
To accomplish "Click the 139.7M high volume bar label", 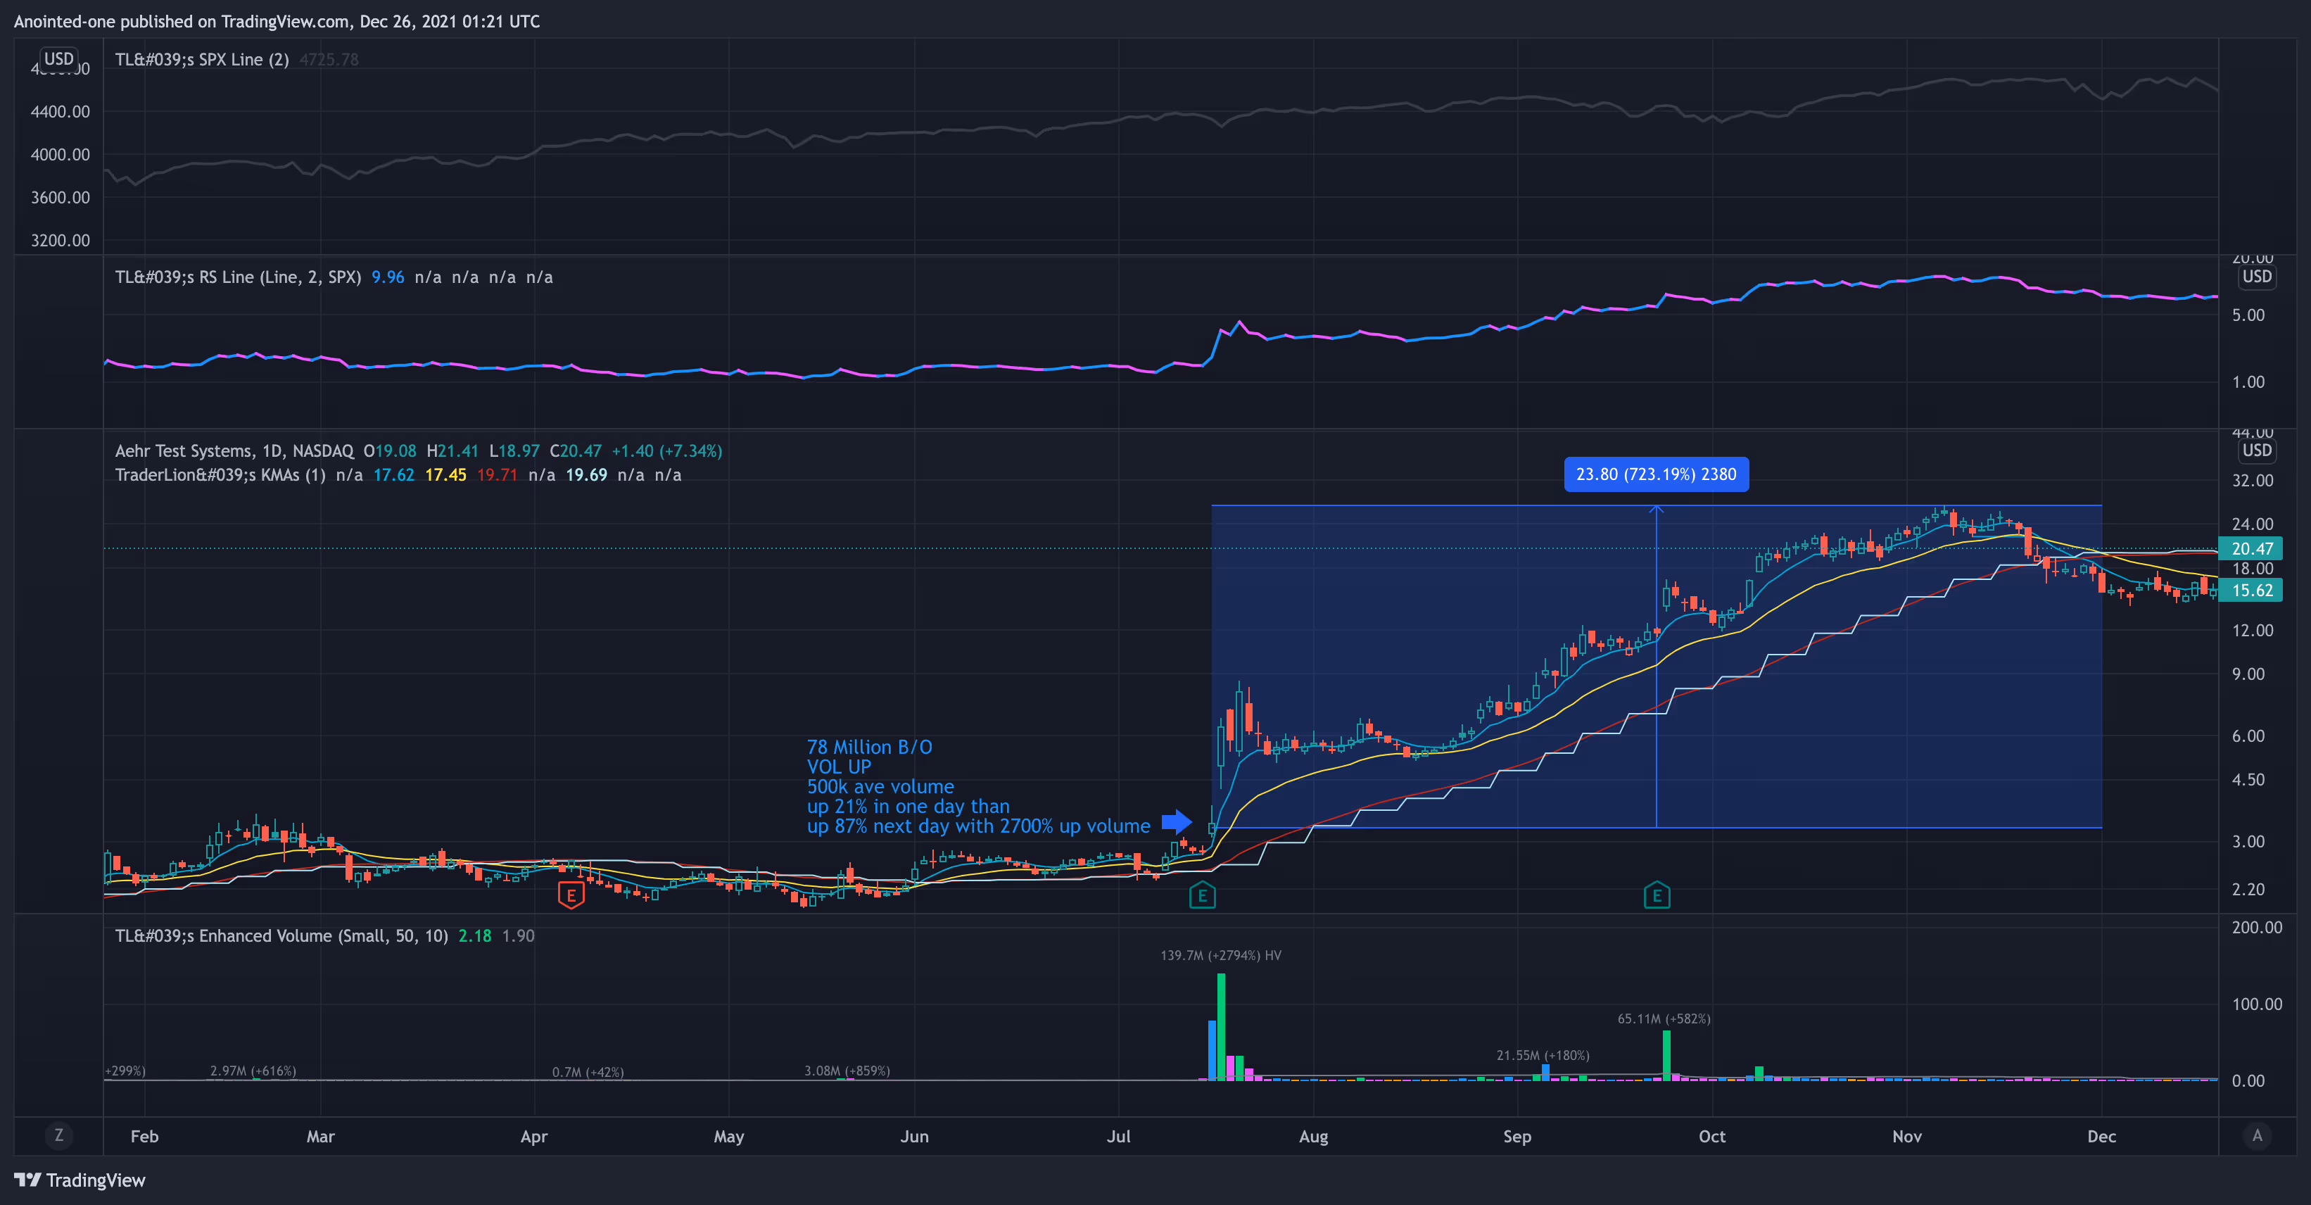I will coord(1220,956).
